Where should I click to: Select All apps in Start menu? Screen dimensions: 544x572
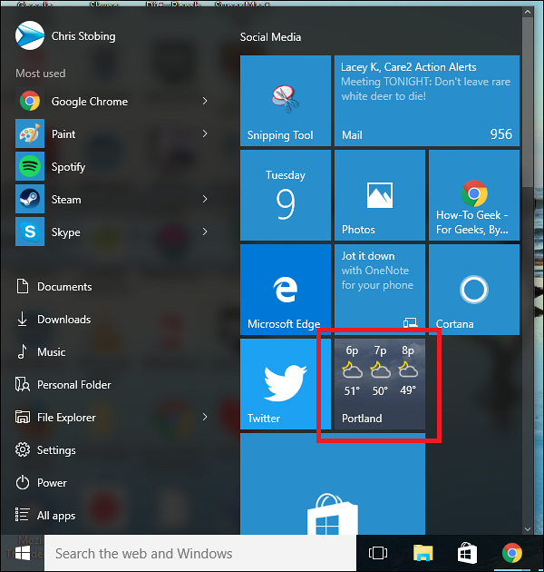click(56, 516)
